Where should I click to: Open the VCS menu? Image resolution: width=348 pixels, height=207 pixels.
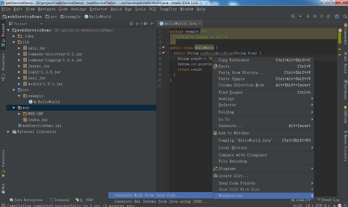point(152,9)
